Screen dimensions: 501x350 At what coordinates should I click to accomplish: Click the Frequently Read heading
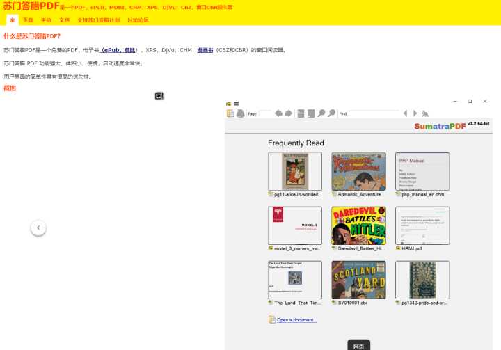tap(296, 143)
